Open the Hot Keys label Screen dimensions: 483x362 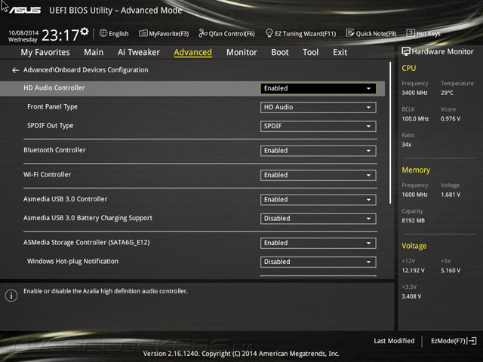point(428,33)
